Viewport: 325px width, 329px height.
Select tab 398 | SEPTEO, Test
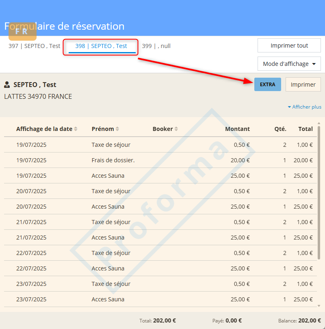pyautogui.click(x=101, y=46)
